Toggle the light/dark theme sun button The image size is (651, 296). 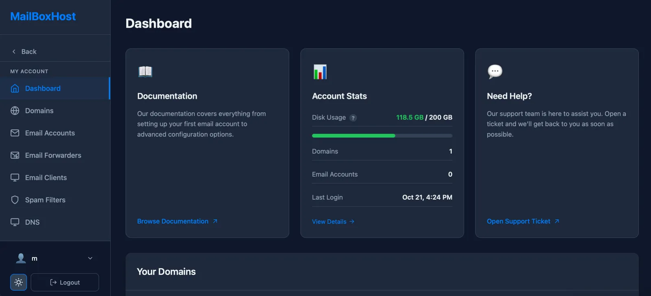click(x=19, y=282)
